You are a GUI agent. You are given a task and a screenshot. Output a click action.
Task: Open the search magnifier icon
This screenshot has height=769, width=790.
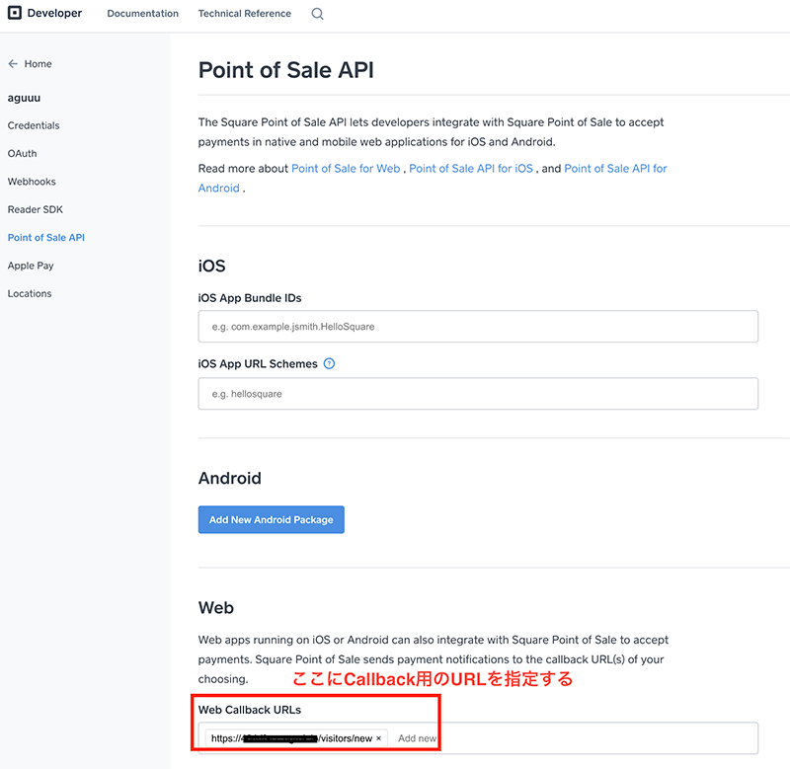317,14
